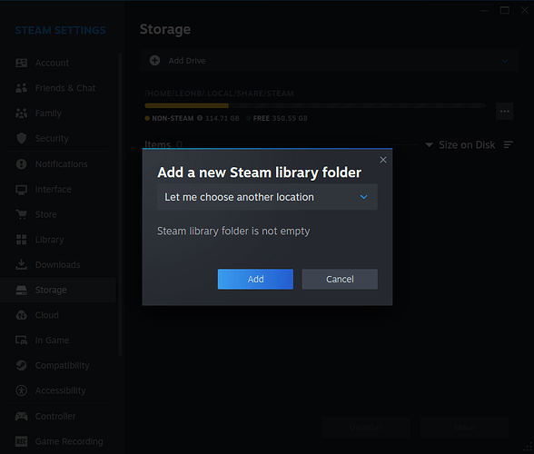Select the Storage settings label
This screenshot has width=534, height=454.
51,290
